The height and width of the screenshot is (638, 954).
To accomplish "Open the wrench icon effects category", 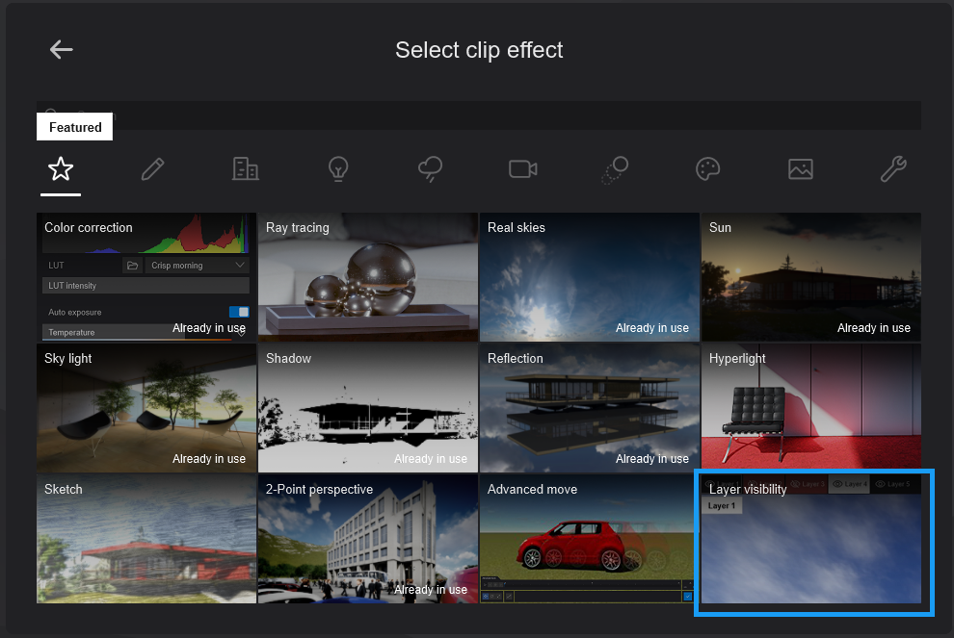I will click(893, 170).
